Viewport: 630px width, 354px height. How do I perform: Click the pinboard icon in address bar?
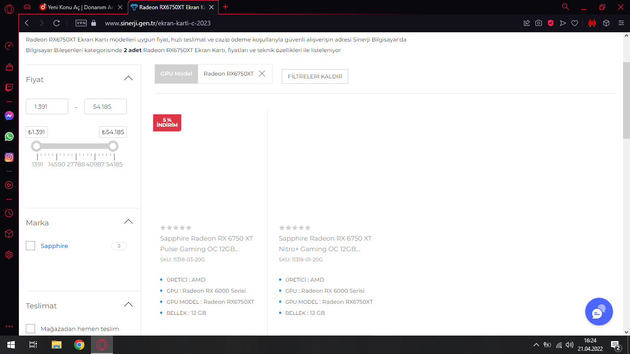coord(527,23)
